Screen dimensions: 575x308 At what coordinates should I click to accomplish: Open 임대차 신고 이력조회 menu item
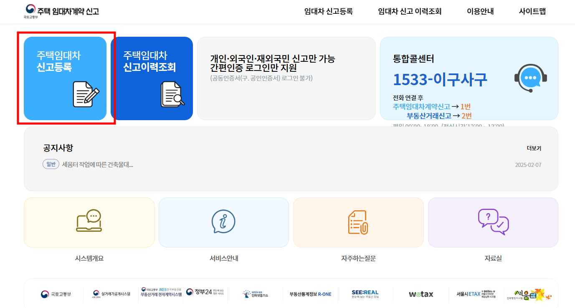click(410, 12)
